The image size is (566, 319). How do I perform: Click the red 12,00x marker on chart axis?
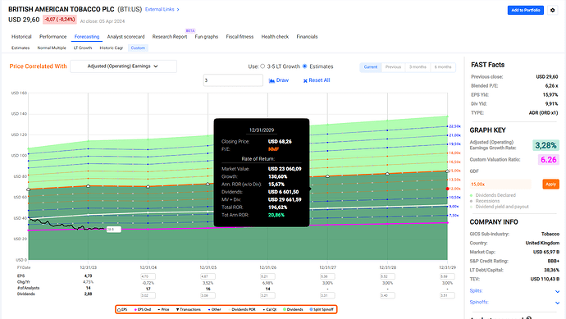tap(448, 189)
